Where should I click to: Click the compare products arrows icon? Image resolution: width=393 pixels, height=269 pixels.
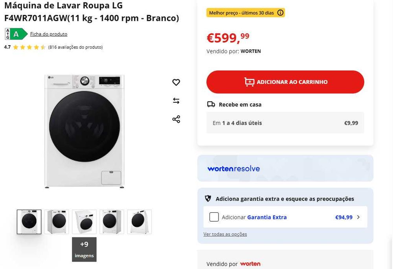point(176,101)
